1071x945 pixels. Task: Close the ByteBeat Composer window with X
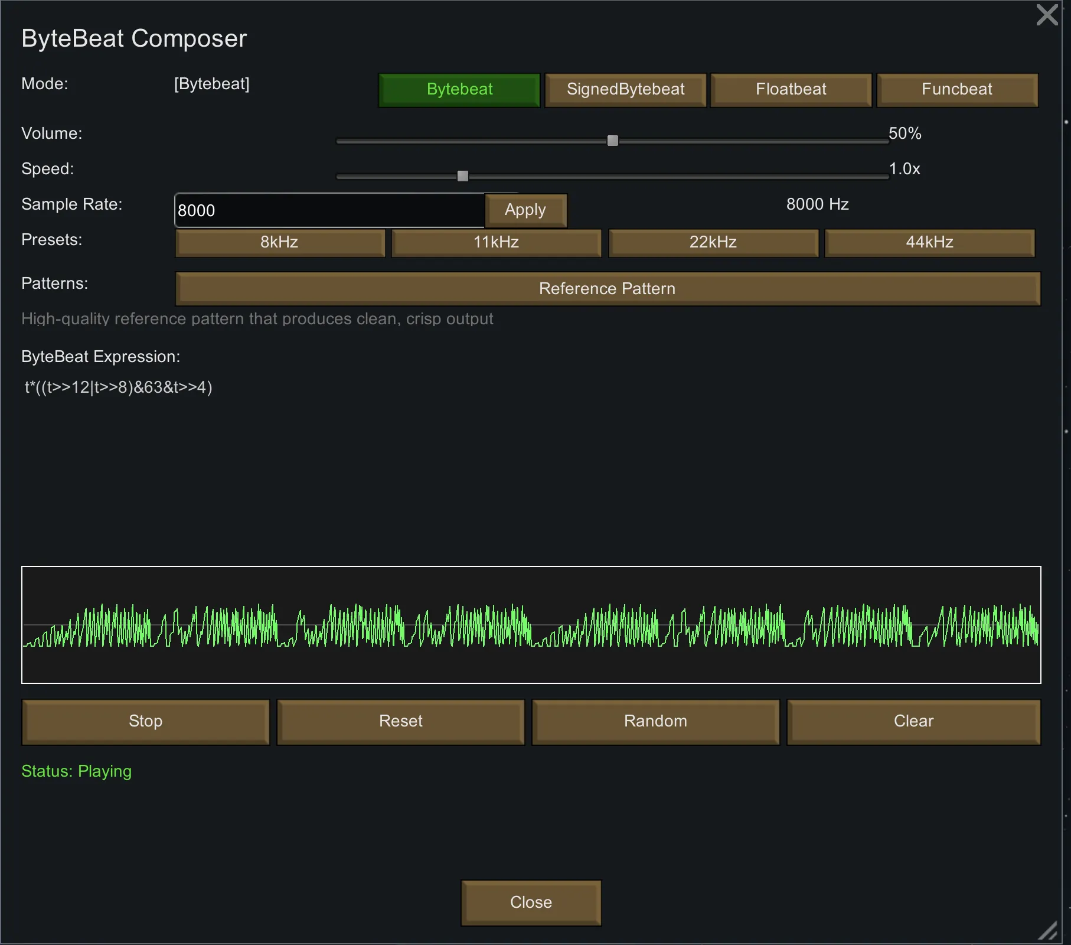coord(1047,15)
